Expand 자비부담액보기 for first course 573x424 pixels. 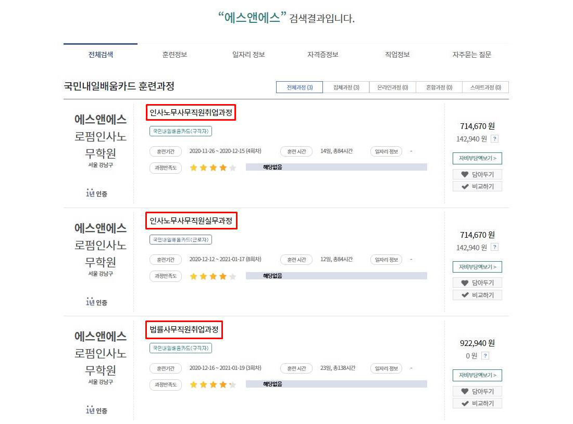tap(477, 158)
